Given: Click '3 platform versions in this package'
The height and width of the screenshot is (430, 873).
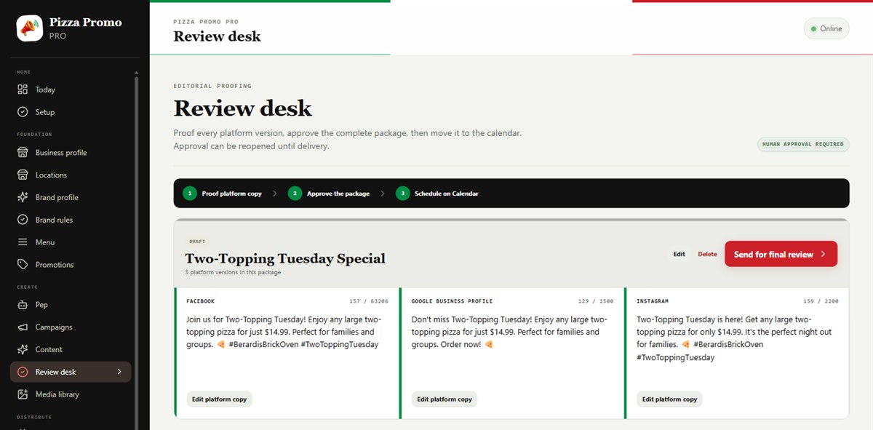Looking at the screenshot, I should pyautogui.click(x=233, y=272).
